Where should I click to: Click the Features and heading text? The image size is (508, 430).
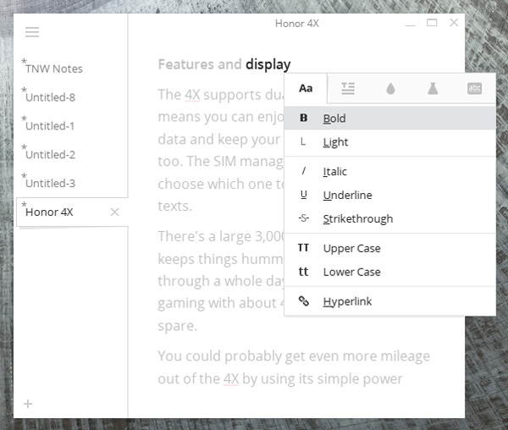pos(200,64)
